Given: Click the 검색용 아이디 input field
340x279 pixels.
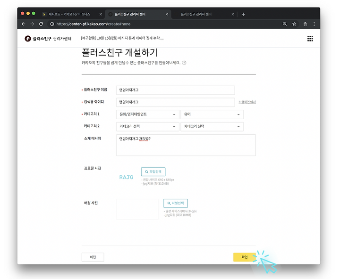Looking at the screenshot, I should click(x=175, y=102).
